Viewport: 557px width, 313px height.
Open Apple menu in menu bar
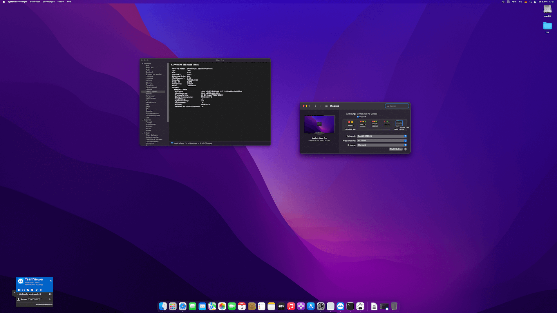4,2
